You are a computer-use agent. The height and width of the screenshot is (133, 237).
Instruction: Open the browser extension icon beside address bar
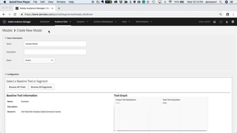[x=228, y=14]
